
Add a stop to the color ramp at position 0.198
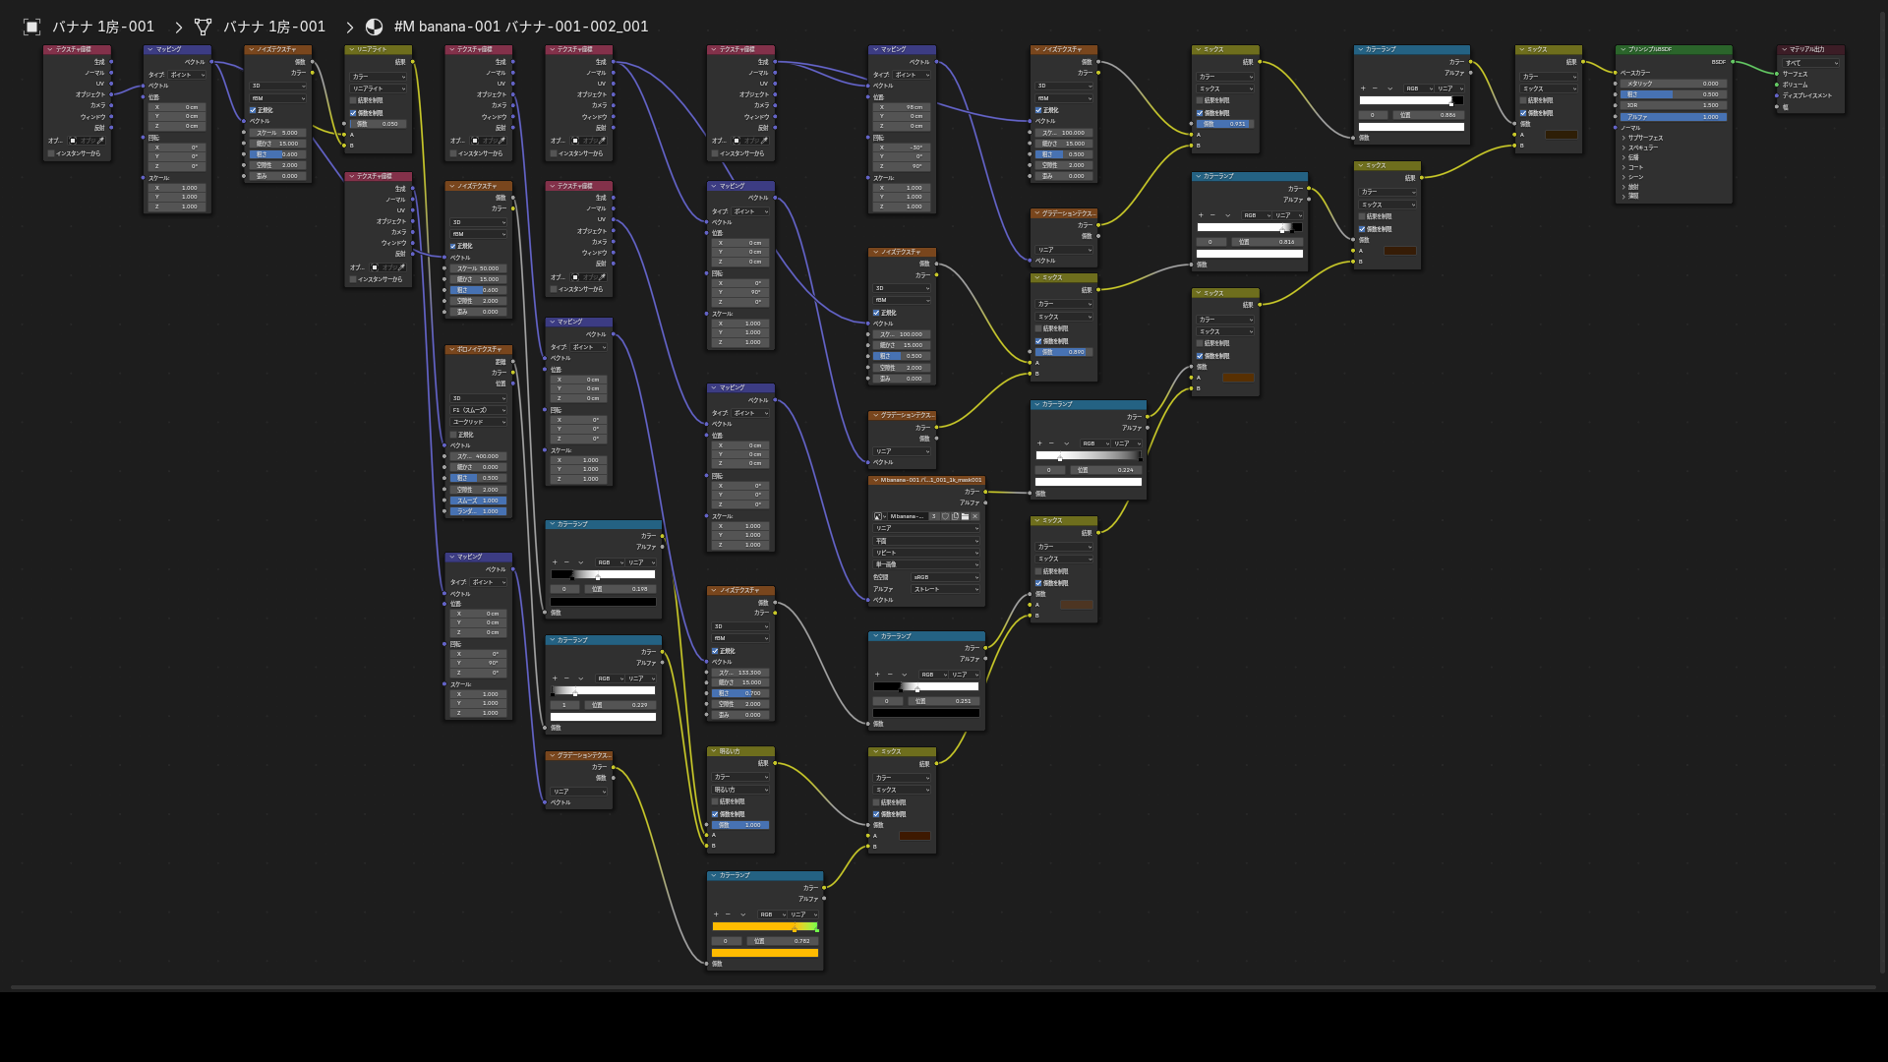pos(555,562)
